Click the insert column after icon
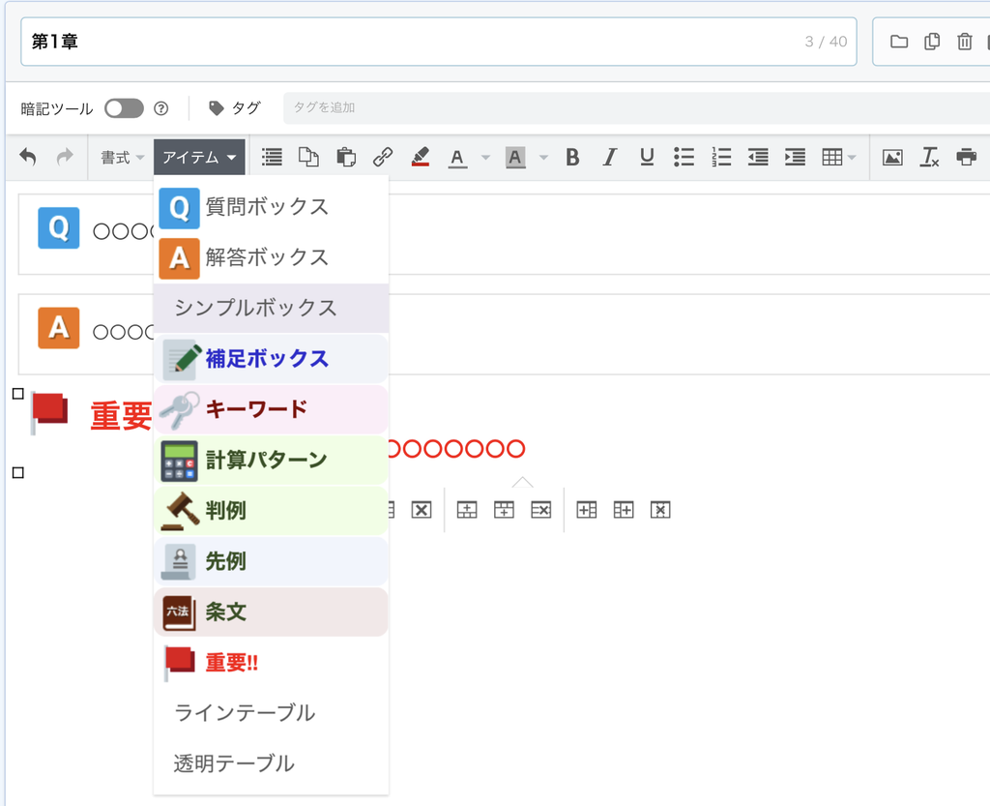 pos(624,510)
